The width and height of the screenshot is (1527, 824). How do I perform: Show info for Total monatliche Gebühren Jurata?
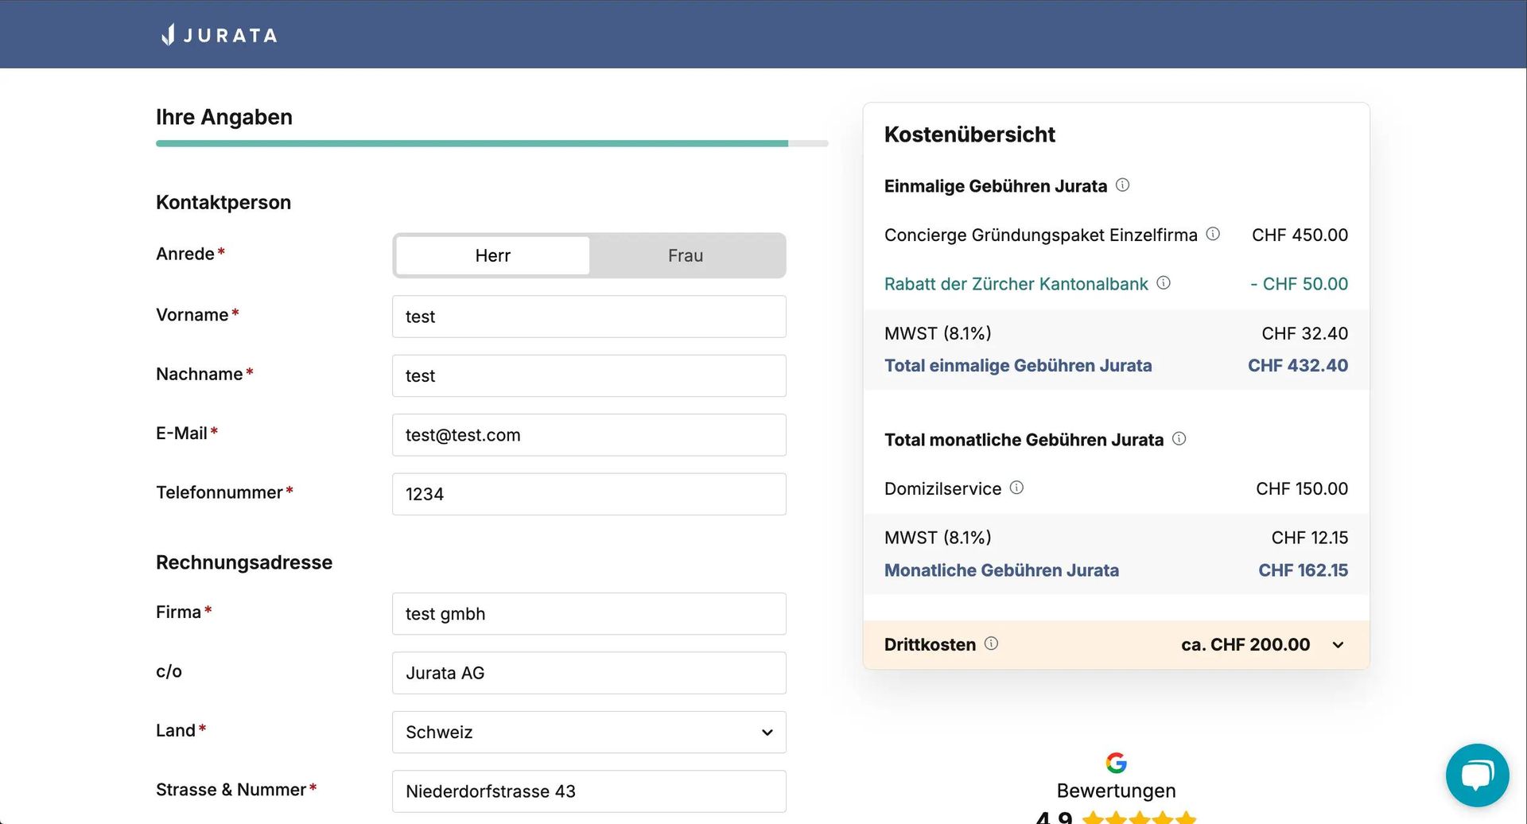(1179, 439)
